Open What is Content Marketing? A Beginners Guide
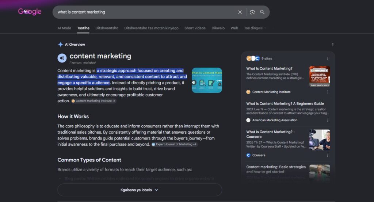374x202 pixels. click(285, 103)
